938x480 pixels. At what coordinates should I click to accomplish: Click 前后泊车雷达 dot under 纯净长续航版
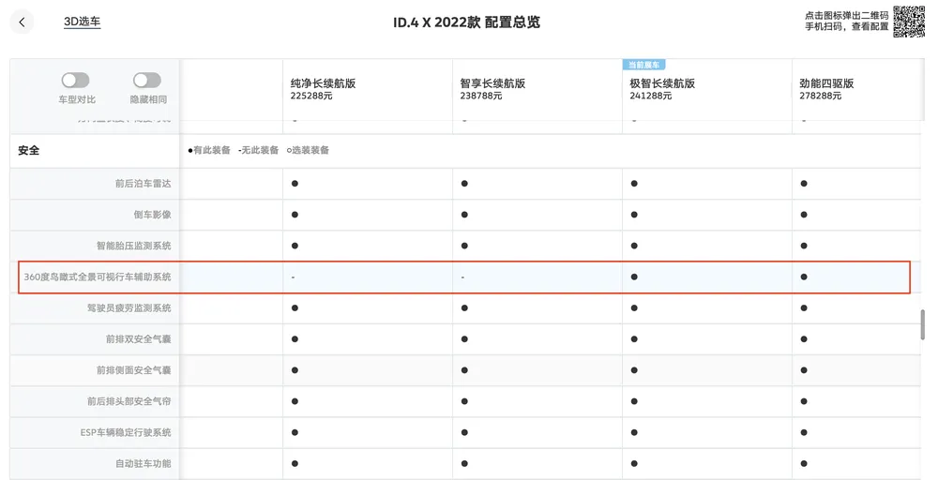[x=295, y=184]
